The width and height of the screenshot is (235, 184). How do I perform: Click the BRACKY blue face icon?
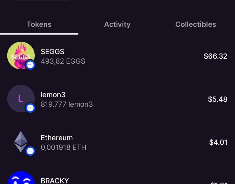point(21,178)
